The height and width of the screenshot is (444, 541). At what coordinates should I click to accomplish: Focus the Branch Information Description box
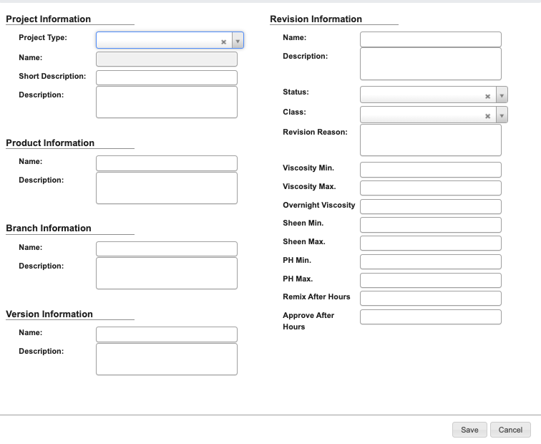167,274
